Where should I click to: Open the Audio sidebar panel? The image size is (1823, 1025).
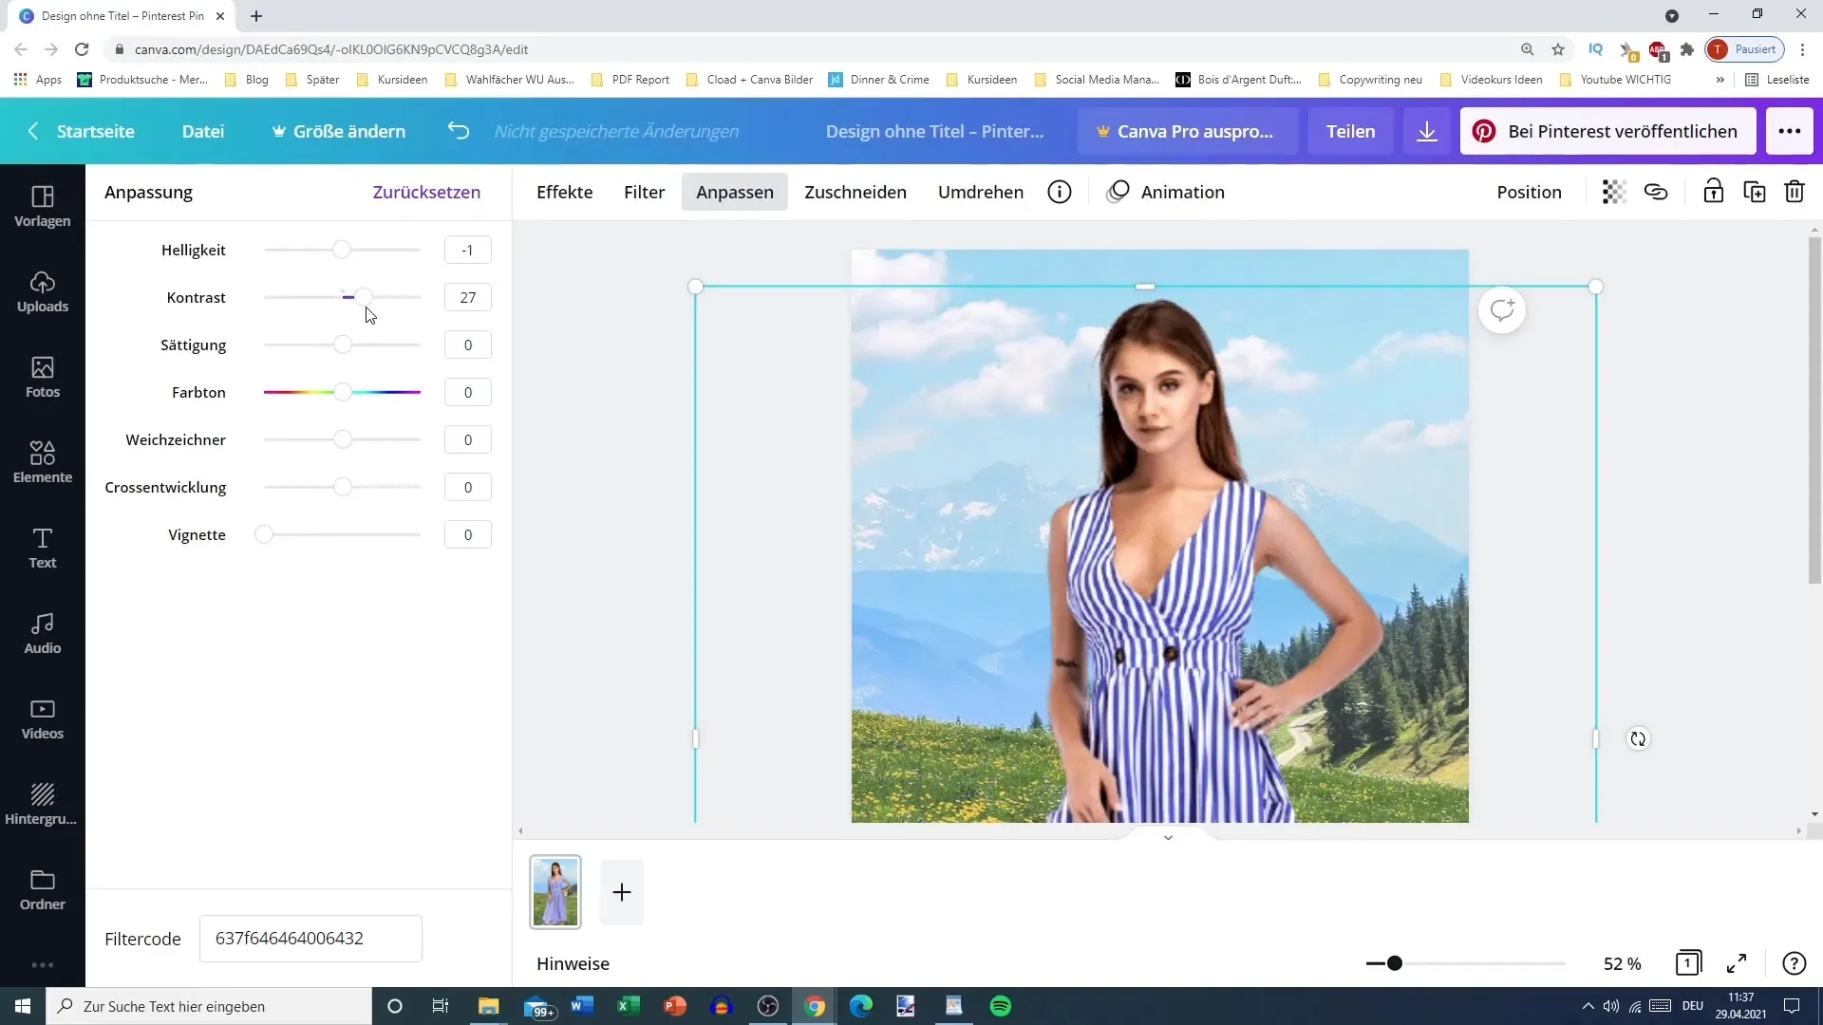(43, 633)
